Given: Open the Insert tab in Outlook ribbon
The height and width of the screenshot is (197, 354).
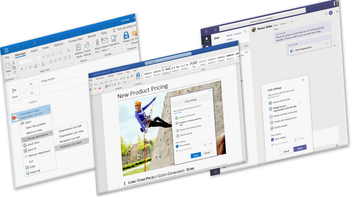Looking at the screenshot, I should pos(34,51).
